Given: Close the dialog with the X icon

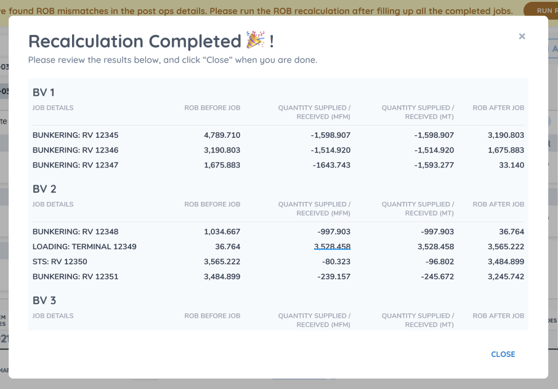Looking at the screenshot, I should pyautogui.click(x=522, y=36).
